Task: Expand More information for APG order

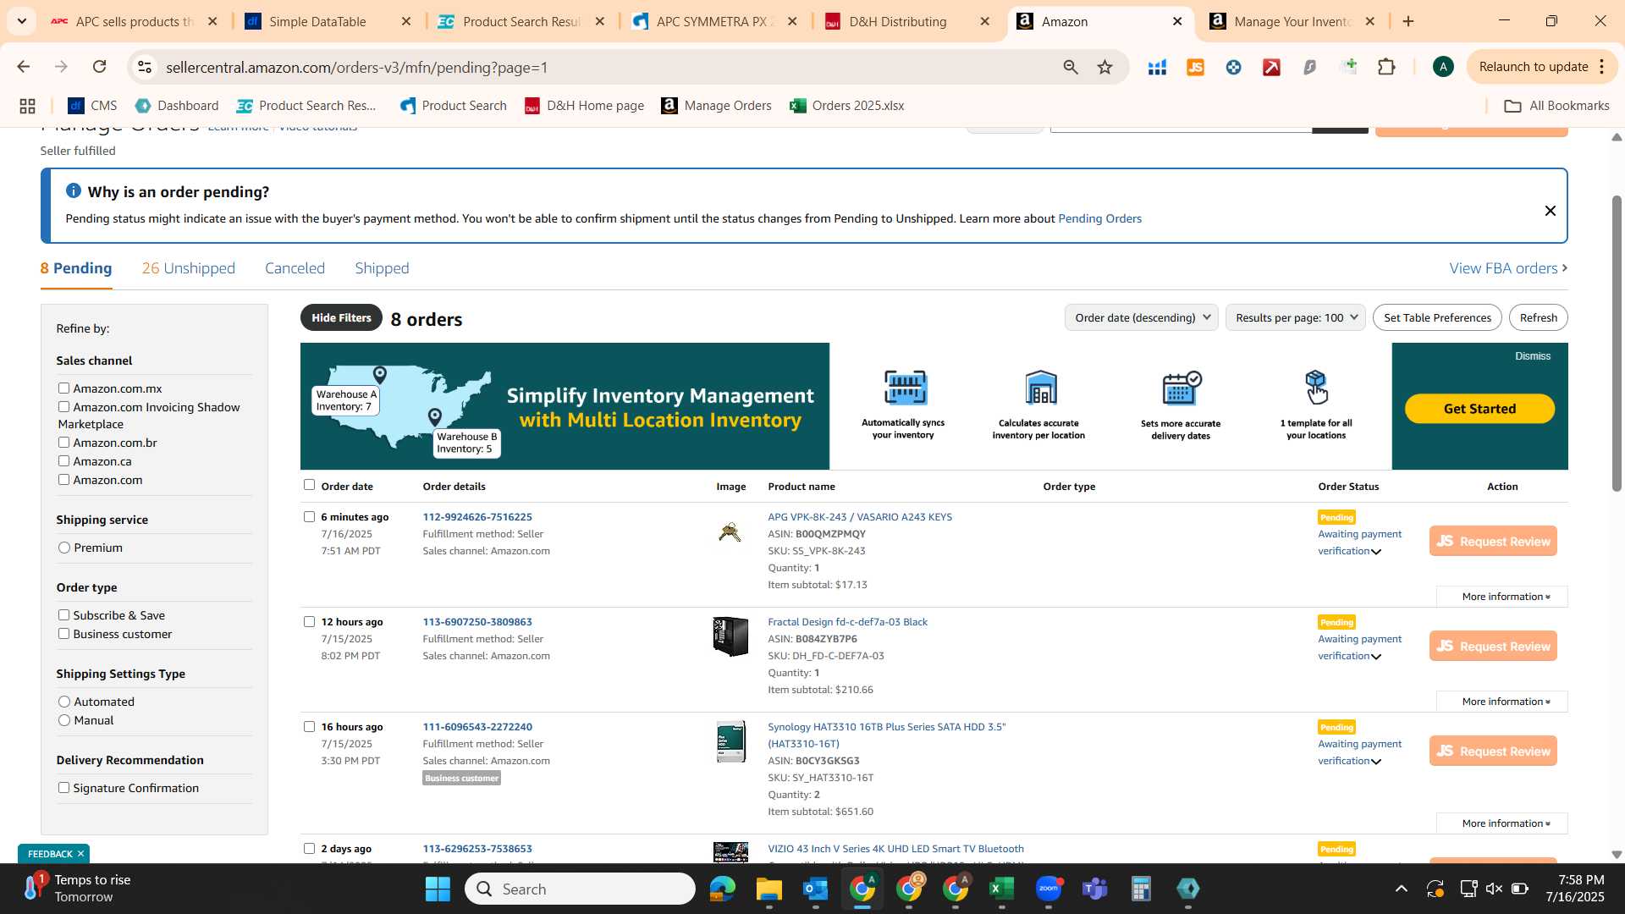Action: [x=1504, y=597]
